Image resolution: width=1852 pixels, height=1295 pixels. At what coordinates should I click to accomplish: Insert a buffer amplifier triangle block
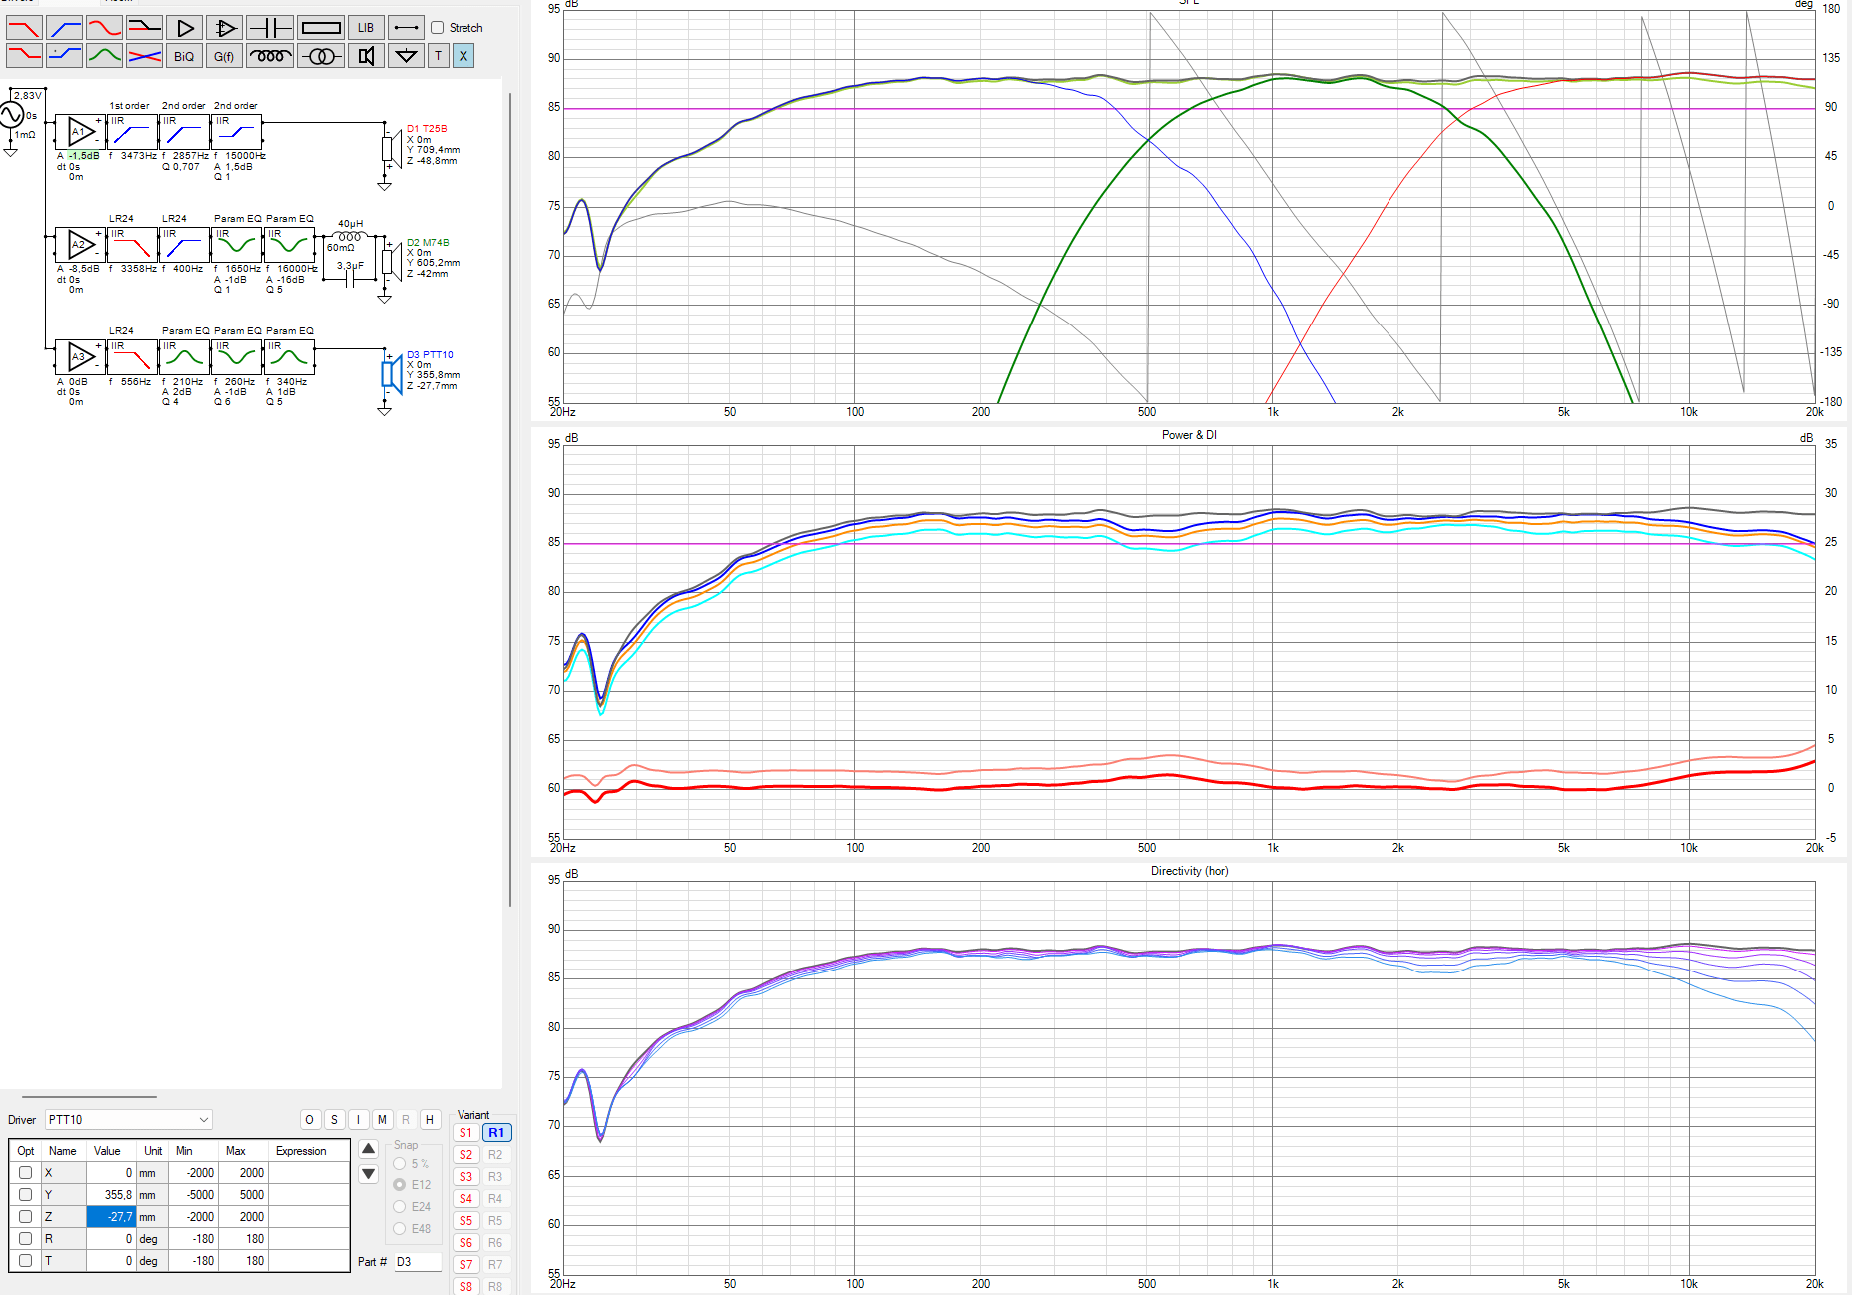(x=184, y=28)
